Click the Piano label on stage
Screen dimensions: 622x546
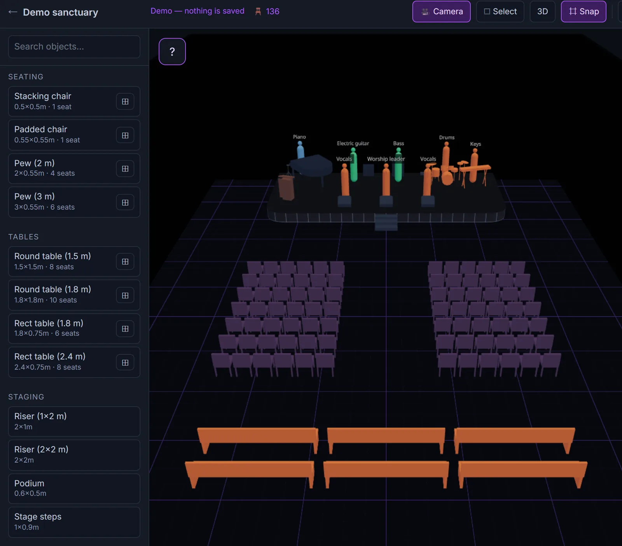(x=299, y=137)
